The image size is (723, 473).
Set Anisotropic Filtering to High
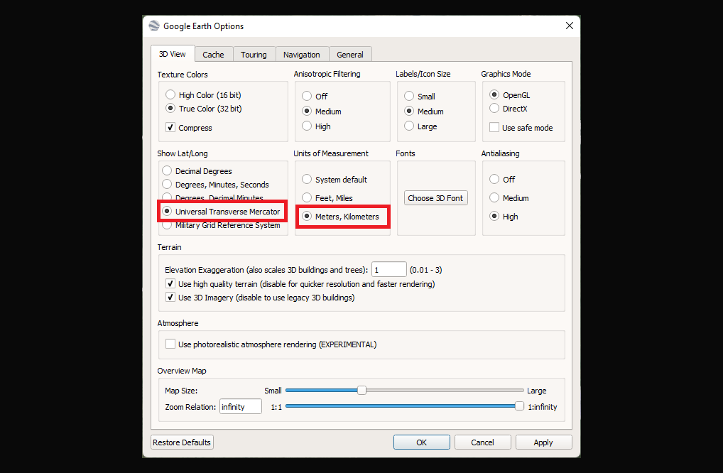(307, 126)
